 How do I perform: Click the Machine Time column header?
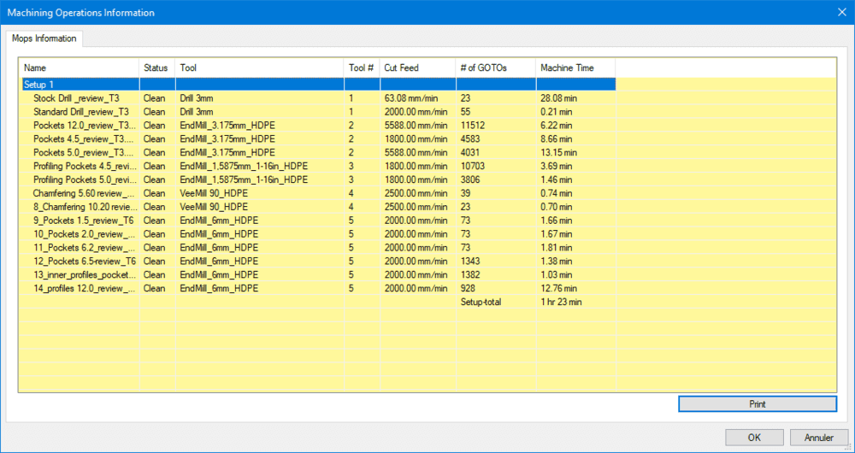[x=575, y=68]
